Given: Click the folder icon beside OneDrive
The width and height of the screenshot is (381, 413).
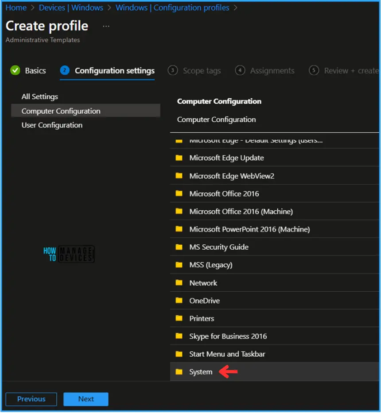Looking at the screenshot, I should [x=179, y=301].
